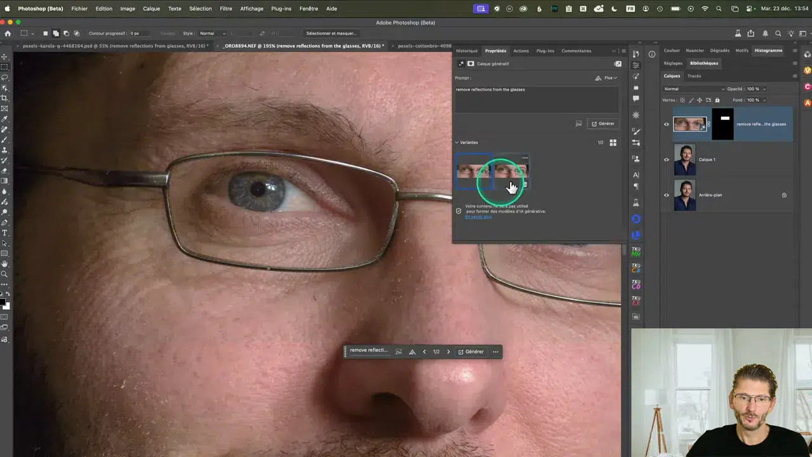Open the En savoir plus link
This screenshot has height=457, width=812.
[478, 216]
